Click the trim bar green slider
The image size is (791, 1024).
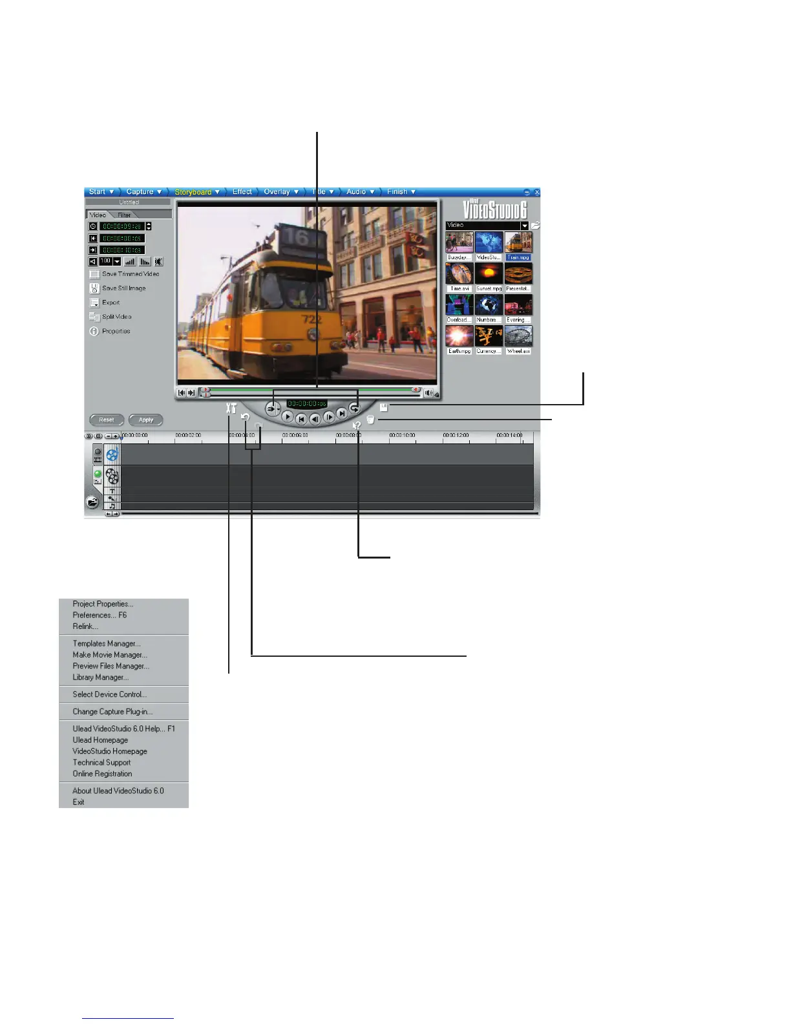[x=311, y=390]
